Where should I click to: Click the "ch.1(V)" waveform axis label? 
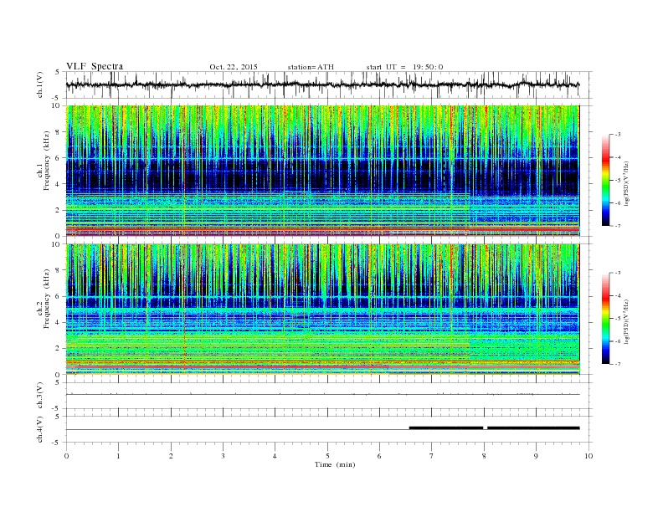pyautogui.click(x=40, y=84)
